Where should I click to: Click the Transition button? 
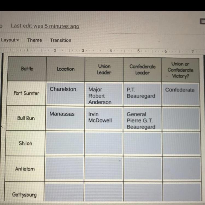[x=61, y=40]
